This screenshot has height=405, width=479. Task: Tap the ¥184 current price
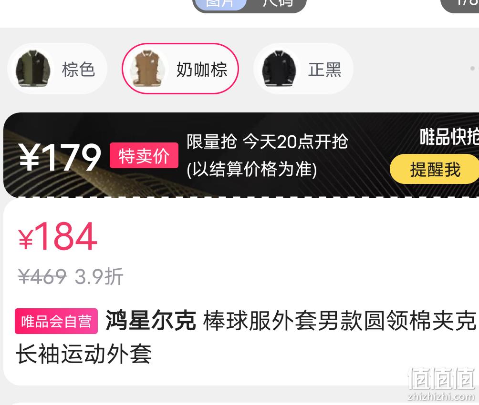click(x=58, y=236)
